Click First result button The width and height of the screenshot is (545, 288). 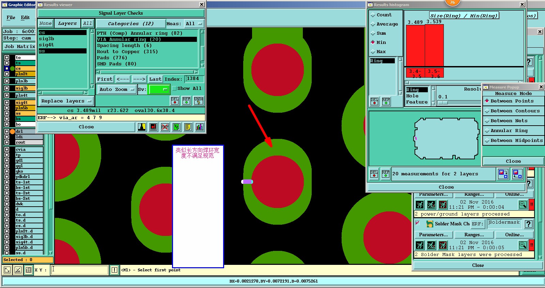pyautogui.click(x=105, y=79)
